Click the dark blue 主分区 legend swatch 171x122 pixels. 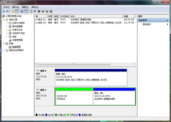(x=46, y=115)
